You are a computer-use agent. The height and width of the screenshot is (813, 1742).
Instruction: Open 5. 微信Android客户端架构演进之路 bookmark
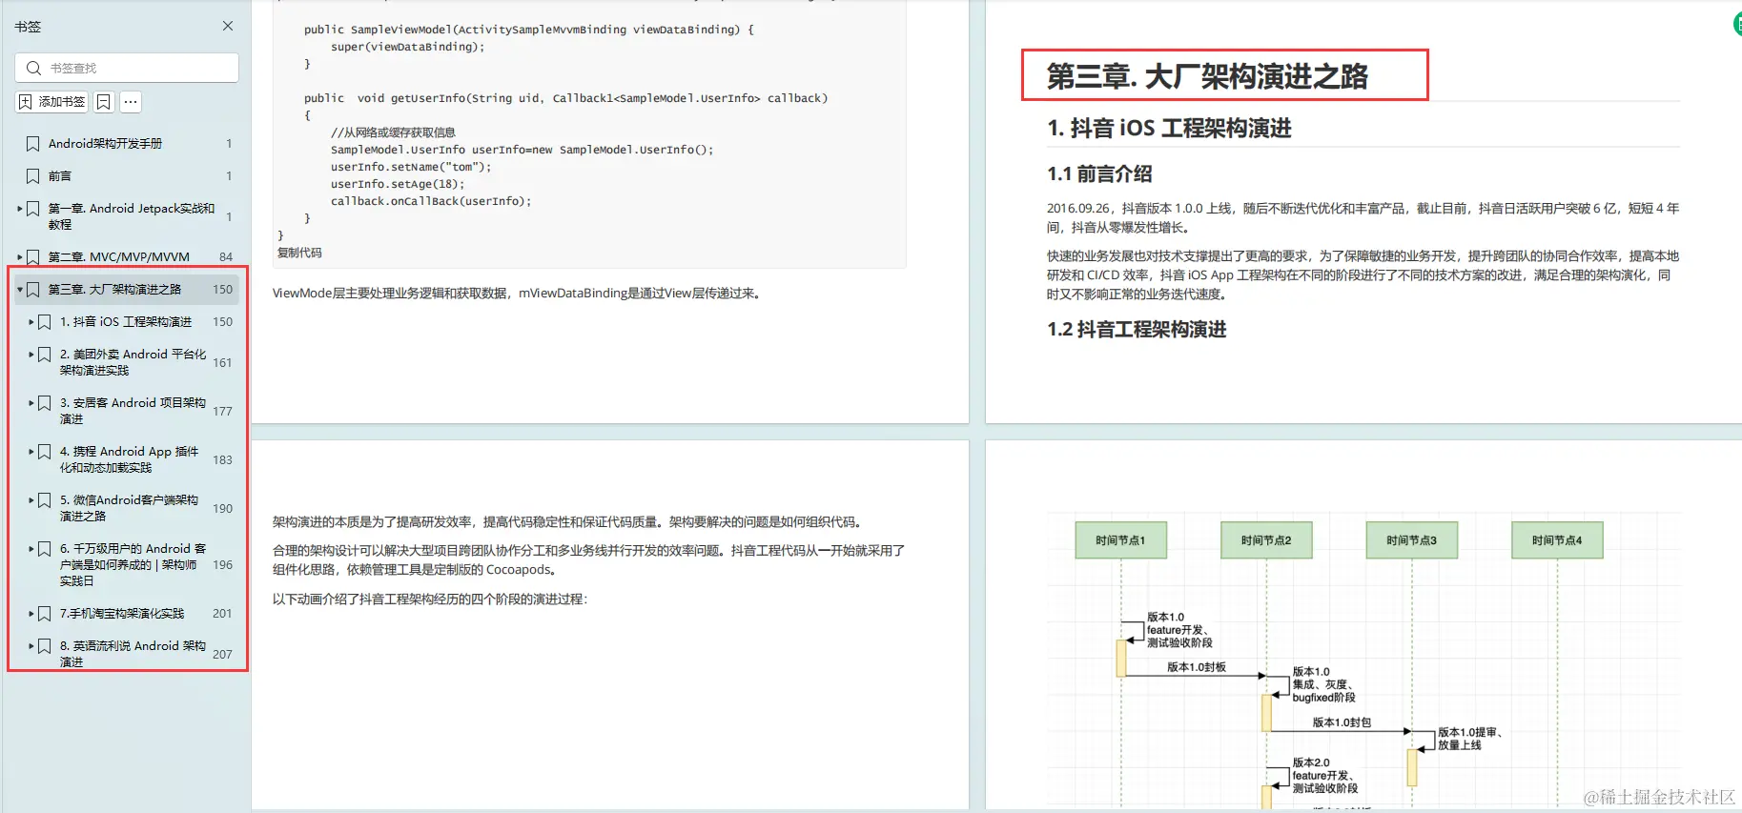[130, 508]
